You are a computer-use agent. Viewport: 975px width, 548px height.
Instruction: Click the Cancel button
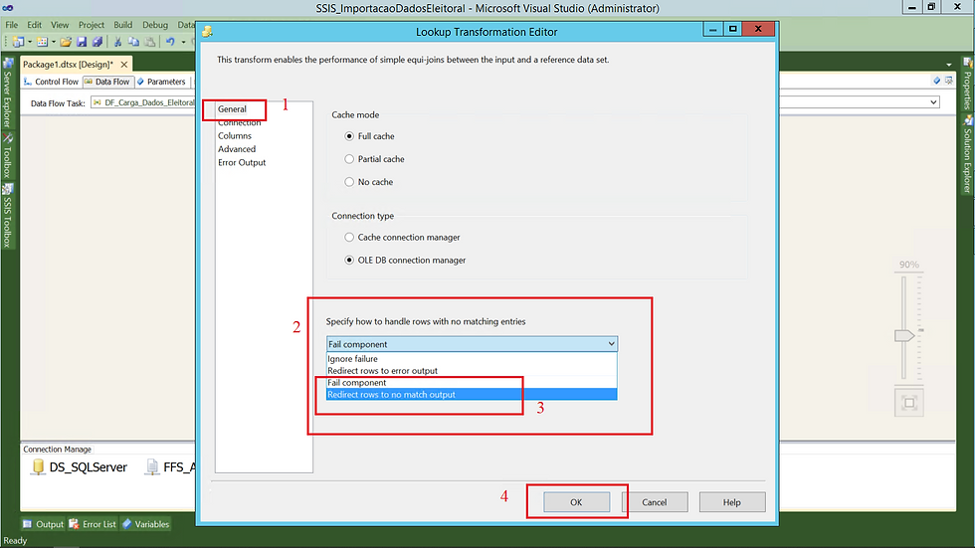click(655, 502)
